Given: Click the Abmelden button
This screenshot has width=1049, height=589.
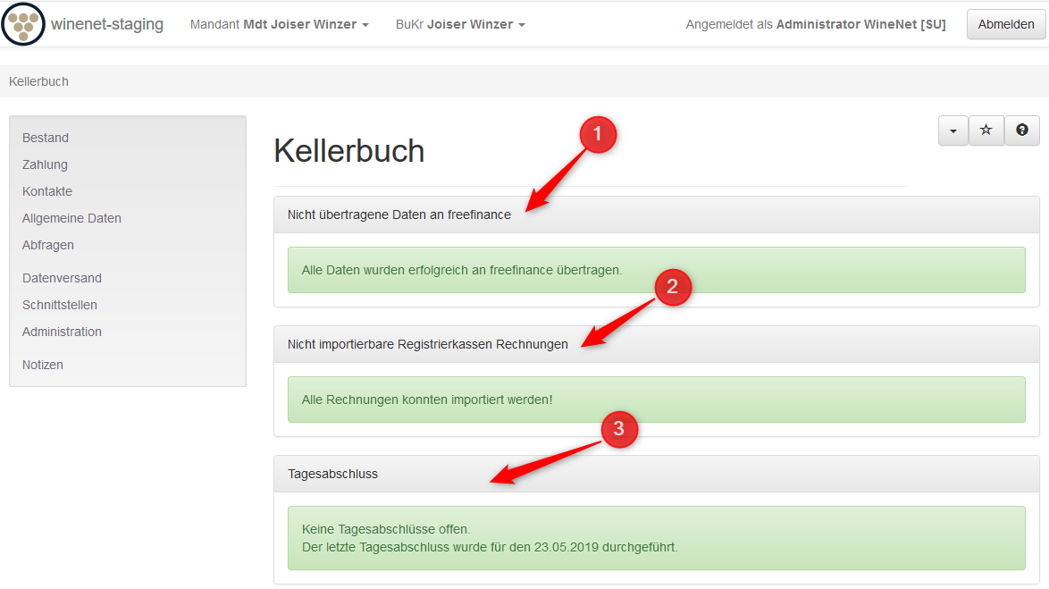Looking at the screenshot, I should tap(1006, 24).
